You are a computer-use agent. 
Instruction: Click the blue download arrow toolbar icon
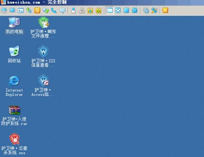click(x=73, y=11)
